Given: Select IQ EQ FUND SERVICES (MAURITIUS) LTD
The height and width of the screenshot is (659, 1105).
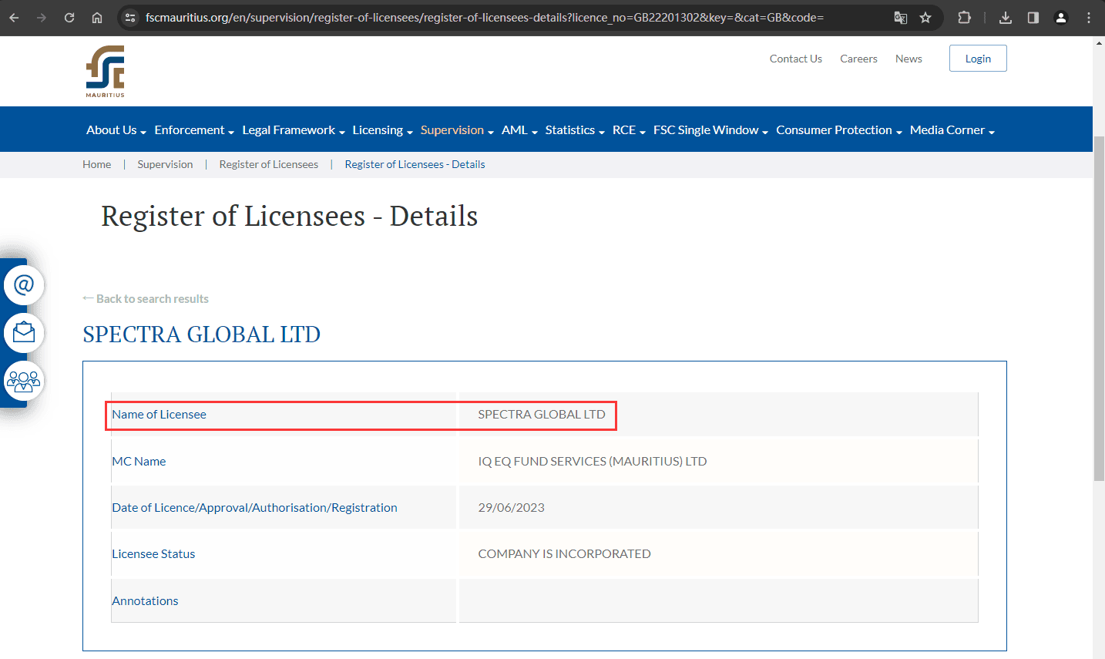Looking at the screenshot, I should tap(592, 461).
